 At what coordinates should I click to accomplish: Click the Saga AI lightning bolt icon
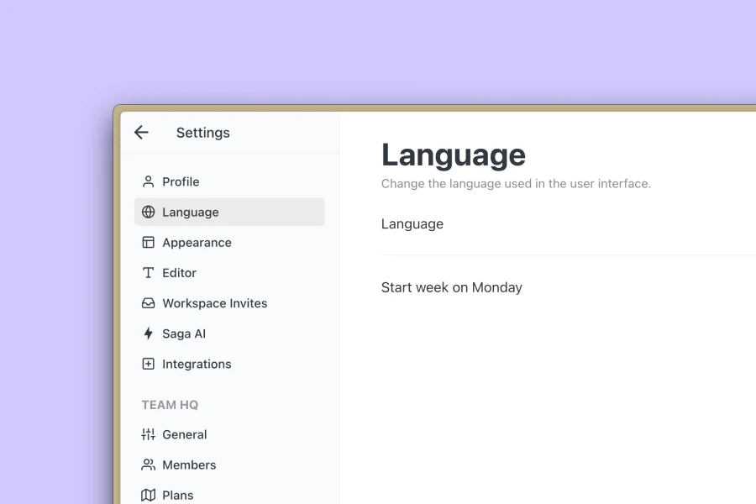148,333
